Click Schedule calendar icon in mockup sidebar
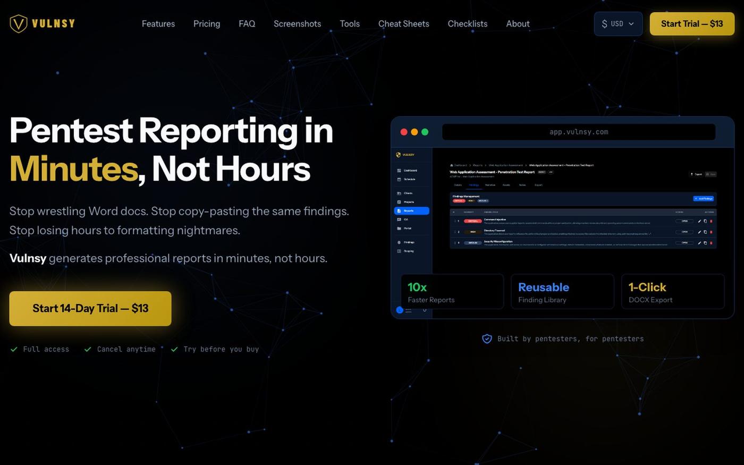Screen dimensions: 744x465 pyautogui.click(x=399, y=179)
